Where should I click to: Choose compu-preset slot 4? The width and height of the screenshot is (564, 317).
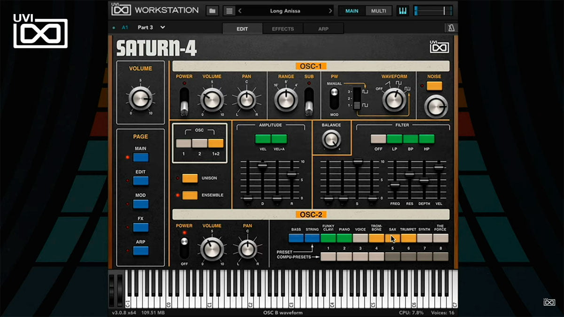(376, 256)
